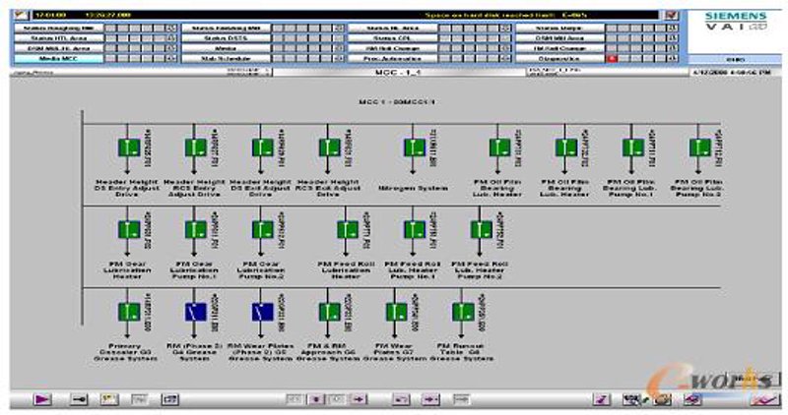Toggle the blue RM Wear Plates G5 breaker

point(262,312)
